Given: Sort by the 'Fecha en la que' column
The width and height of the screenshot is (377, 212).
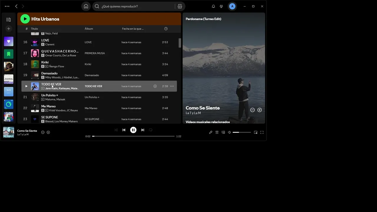Looking at the screenshot, I should coord(133,29).
